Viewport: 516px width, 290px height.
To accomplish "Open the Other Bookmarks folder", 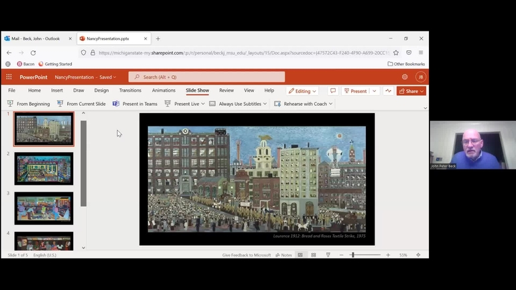I will (x=406, y=64).
